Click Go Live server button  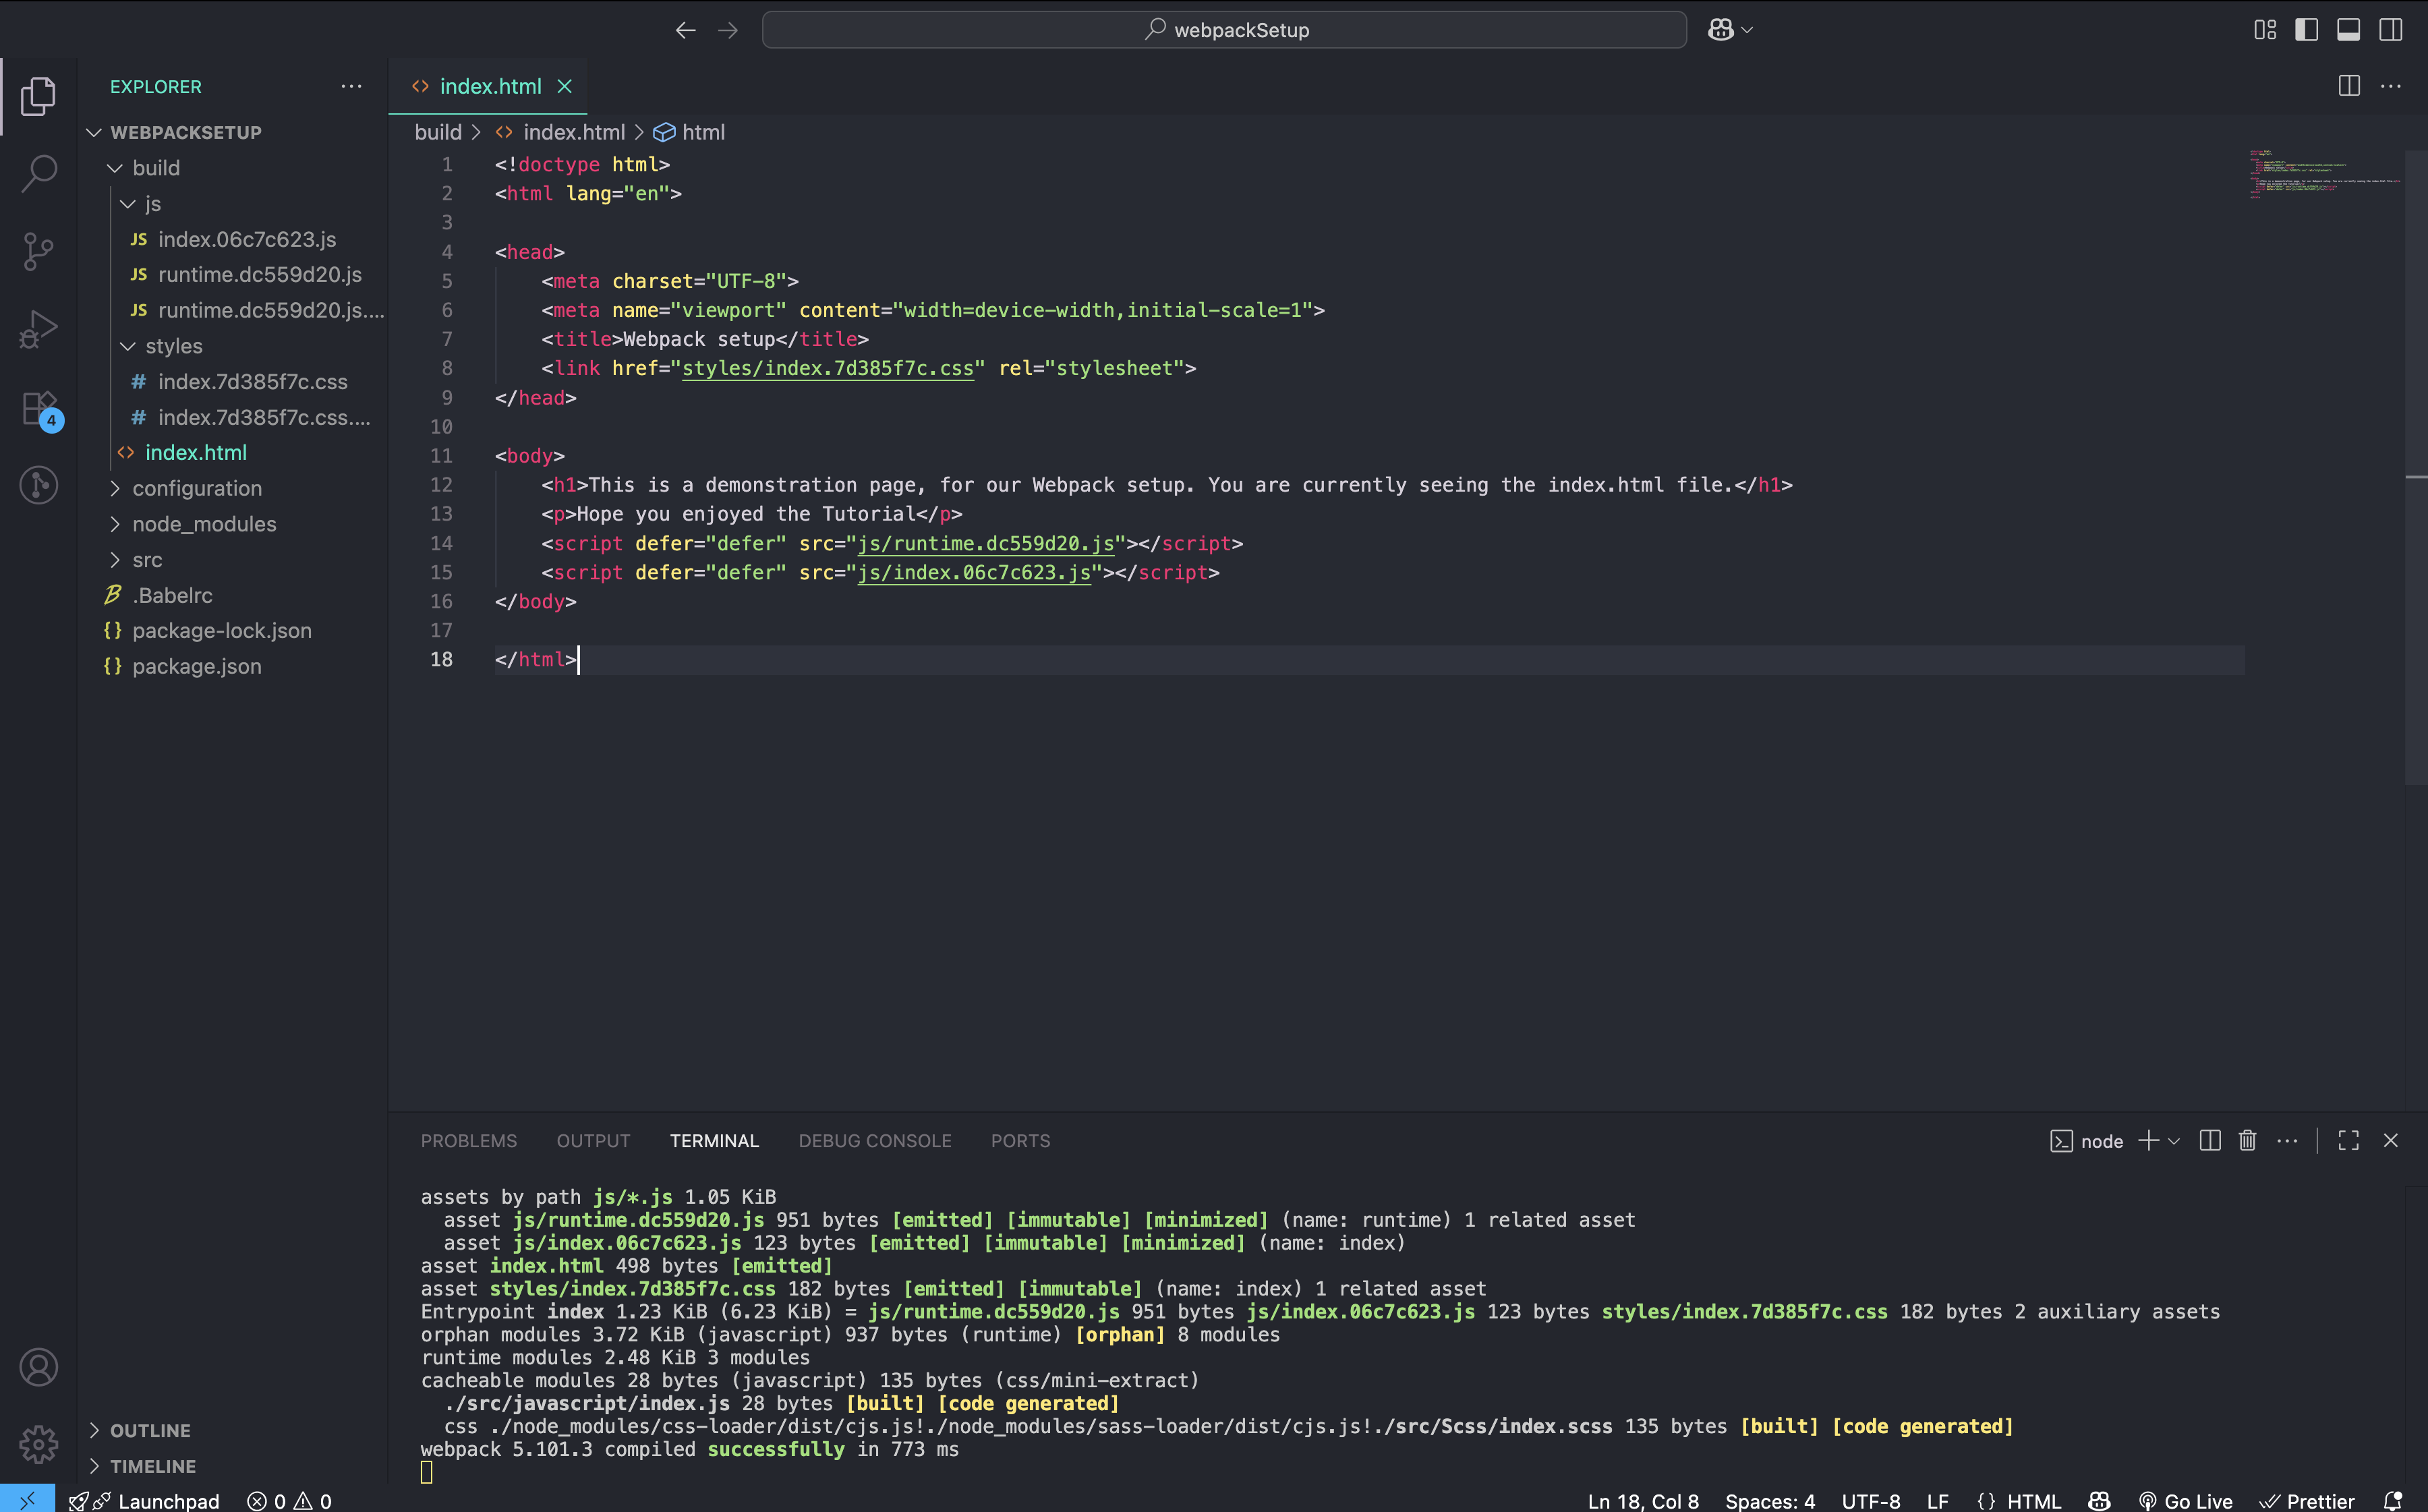tap(2186, 1500)
